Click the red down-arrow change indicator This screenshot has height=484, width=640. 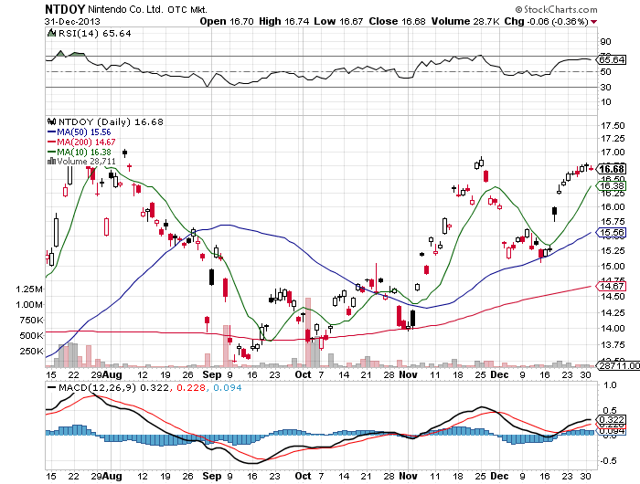(x=594, y=22)
